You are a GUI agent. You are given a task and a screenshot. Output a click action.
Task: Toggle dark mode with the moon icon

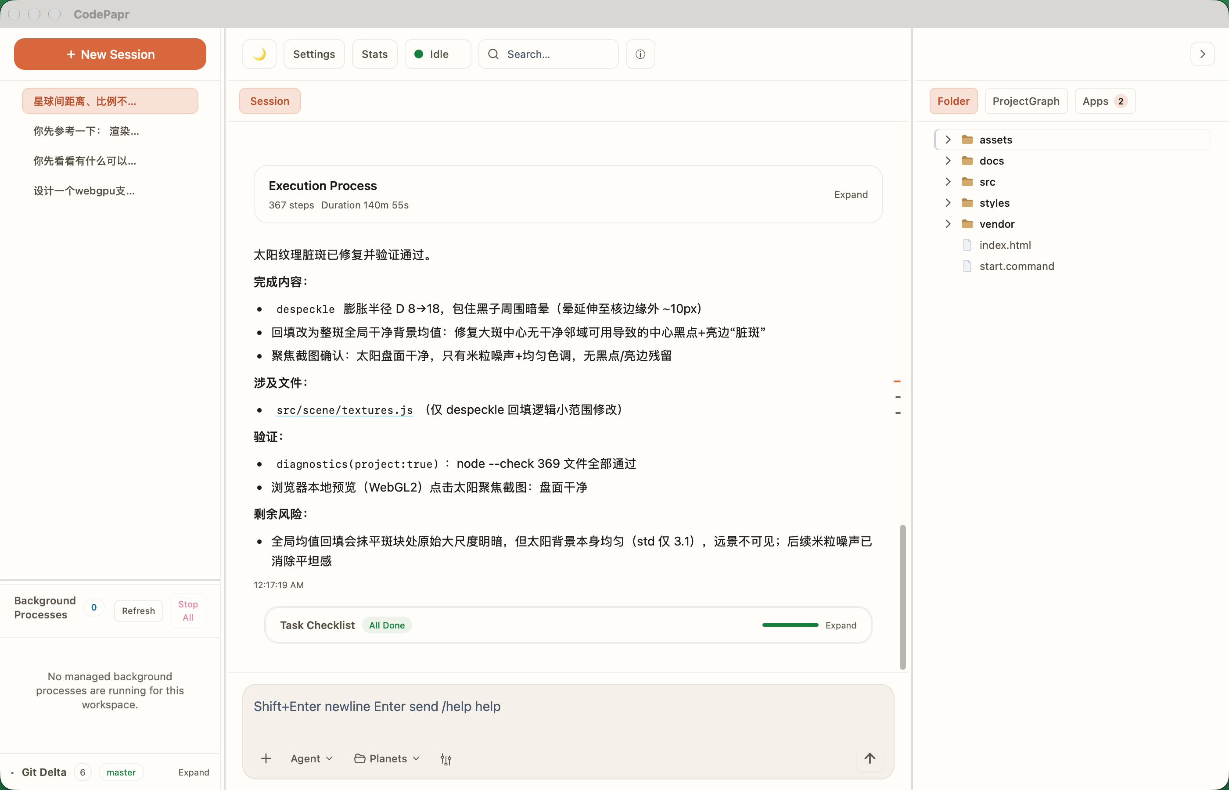point(259,54)
